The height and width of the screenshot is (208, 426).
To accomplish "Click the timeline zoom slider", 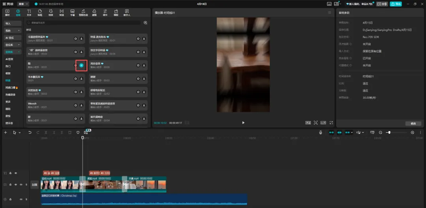I will coord(389,133).
